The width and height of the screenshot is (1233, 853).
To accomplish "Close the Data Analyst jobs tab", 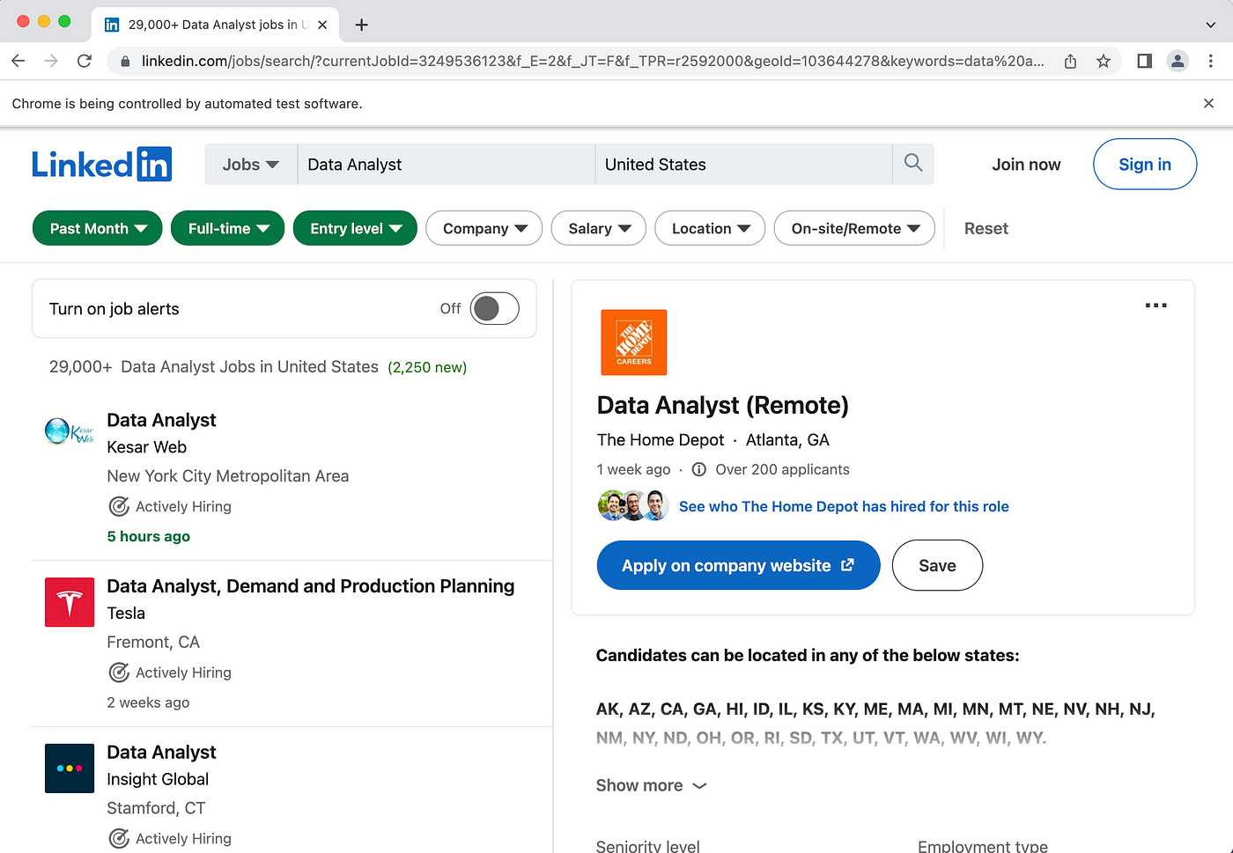I will click(322, 25).
